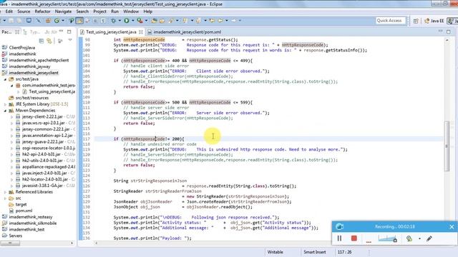This screenshot has height=257, width=458.
Task: Click the Search flashlight toolbar icon
Action: click(171, 21)
